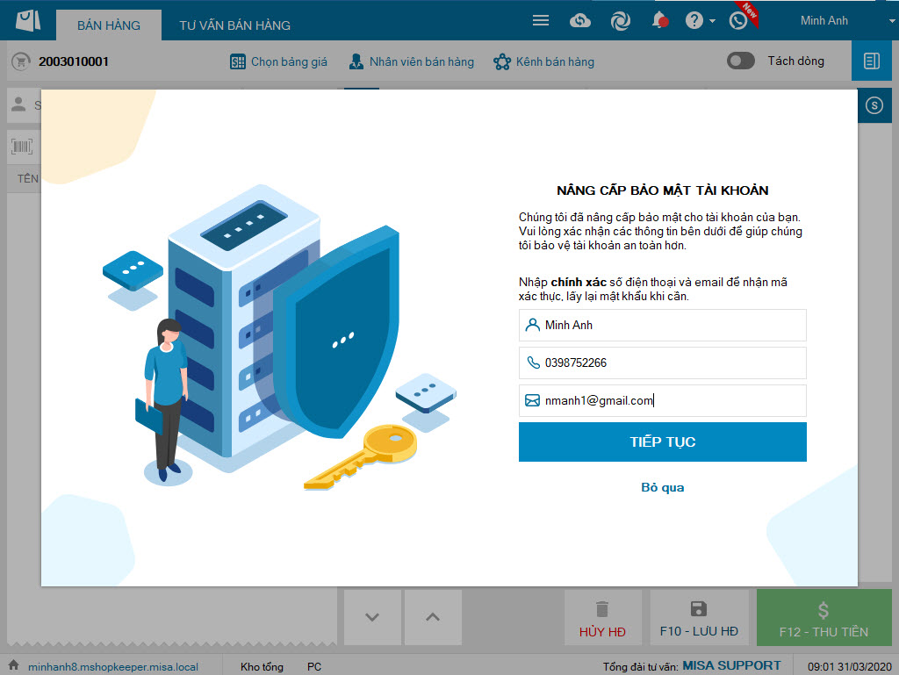Click the home icon in status bar

click(14, 664)
